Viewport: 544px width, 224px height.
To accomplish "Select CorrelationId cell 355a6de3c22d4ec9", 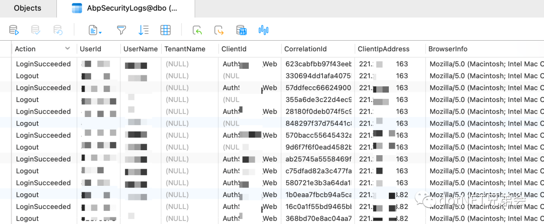I will [318, 99].
